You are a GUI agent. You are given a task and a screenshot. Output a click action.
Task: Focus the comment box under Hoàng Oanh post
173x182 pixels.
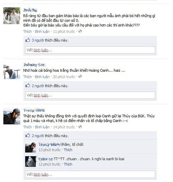[x=90, y=95]
